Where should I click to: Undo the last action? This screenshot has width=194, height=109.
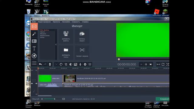[x=40, y=64]
